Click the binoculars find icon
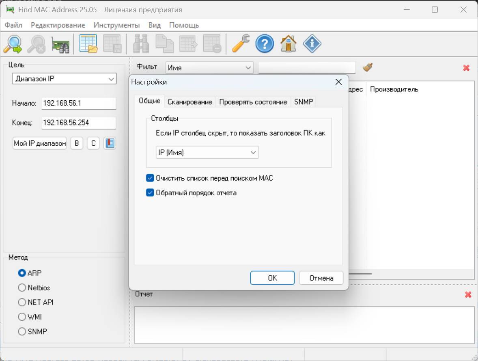Image resolution: width=478 pixels, height=361 pixels. (x=141, y=44)
